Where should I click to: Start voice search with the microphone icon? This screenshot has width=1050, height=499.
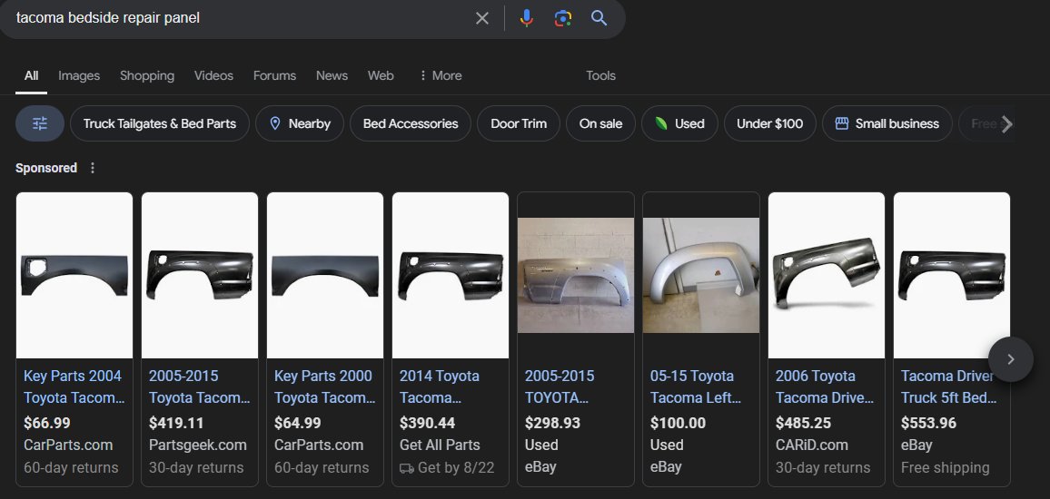pyautogui.click(x=526, y=18)
